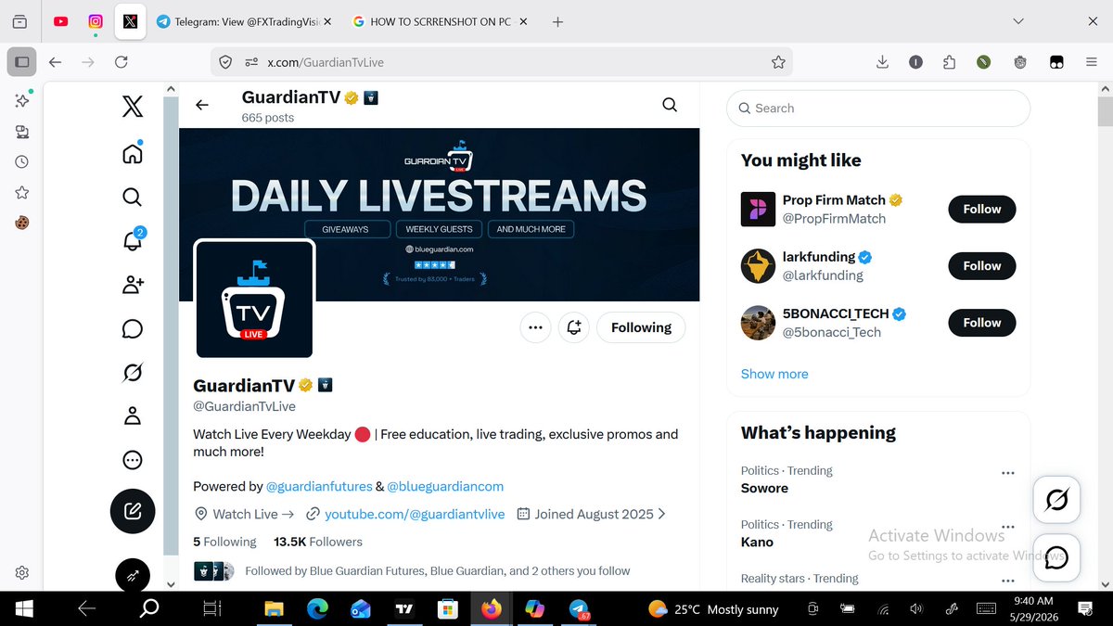Open Explore search in X sidebar

pos(133,197)
